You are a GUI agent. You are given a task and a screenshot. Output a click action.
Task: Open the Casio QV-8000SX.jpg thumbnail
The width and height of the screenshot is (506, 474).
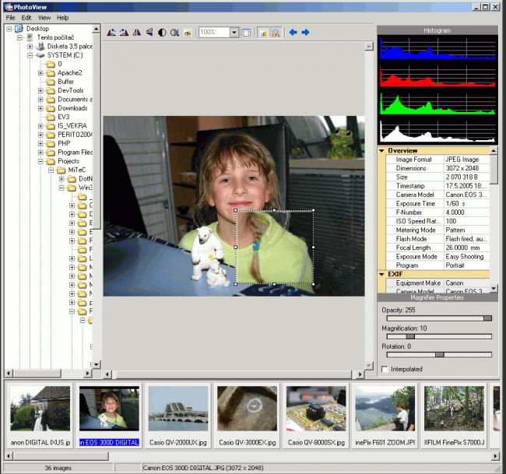coord(316,415)
